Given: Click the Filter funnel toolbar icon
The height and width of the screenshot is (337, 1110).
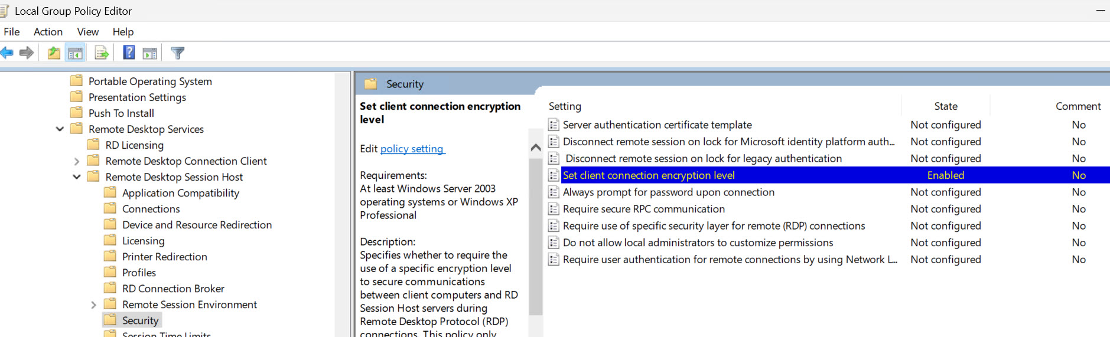Looking at the screenshot, I should pos(178,53).
